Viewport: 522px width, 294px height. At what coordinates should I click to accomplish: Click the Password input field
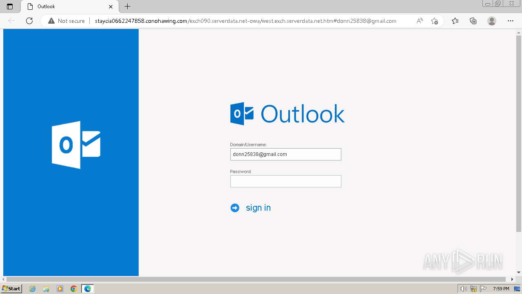coord(285,181)
